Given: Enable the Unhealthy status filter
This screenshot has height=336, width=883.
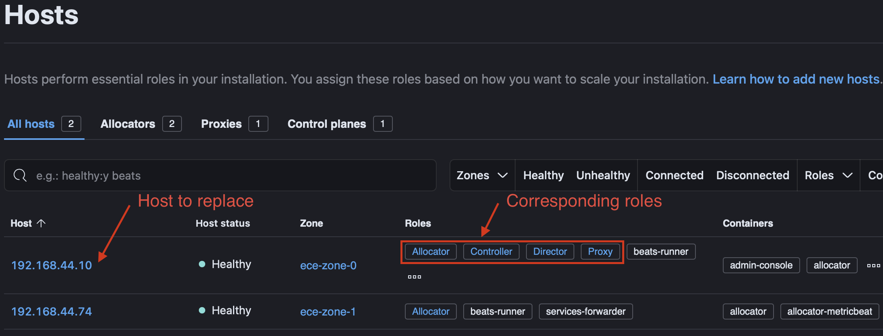Looking at the screenshot, I should (602, 175).
